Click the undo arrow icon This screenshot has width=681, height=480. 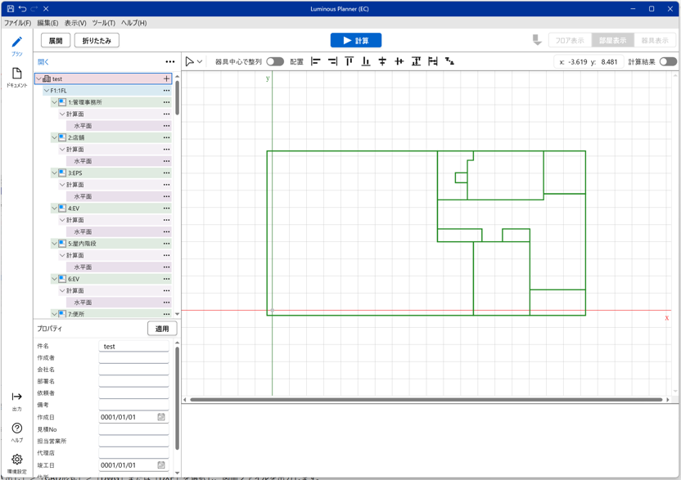(22, 9)
